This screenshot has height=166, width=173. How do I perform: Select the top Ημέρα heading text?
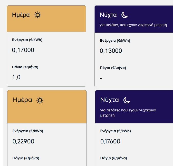21,15
